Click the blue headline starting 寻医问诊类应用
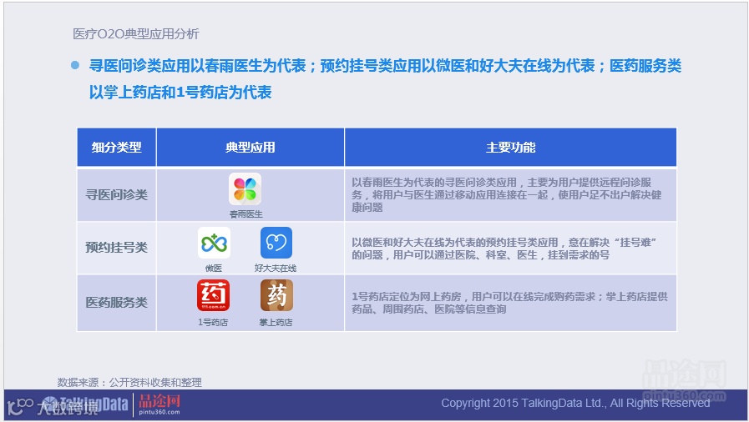The height and width of the screenshot is (422, 749). tap(385, 66)
